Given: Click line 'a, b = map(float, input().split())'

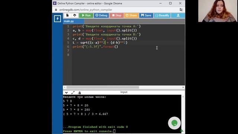Looking at the screenshot, I should 105,31.
